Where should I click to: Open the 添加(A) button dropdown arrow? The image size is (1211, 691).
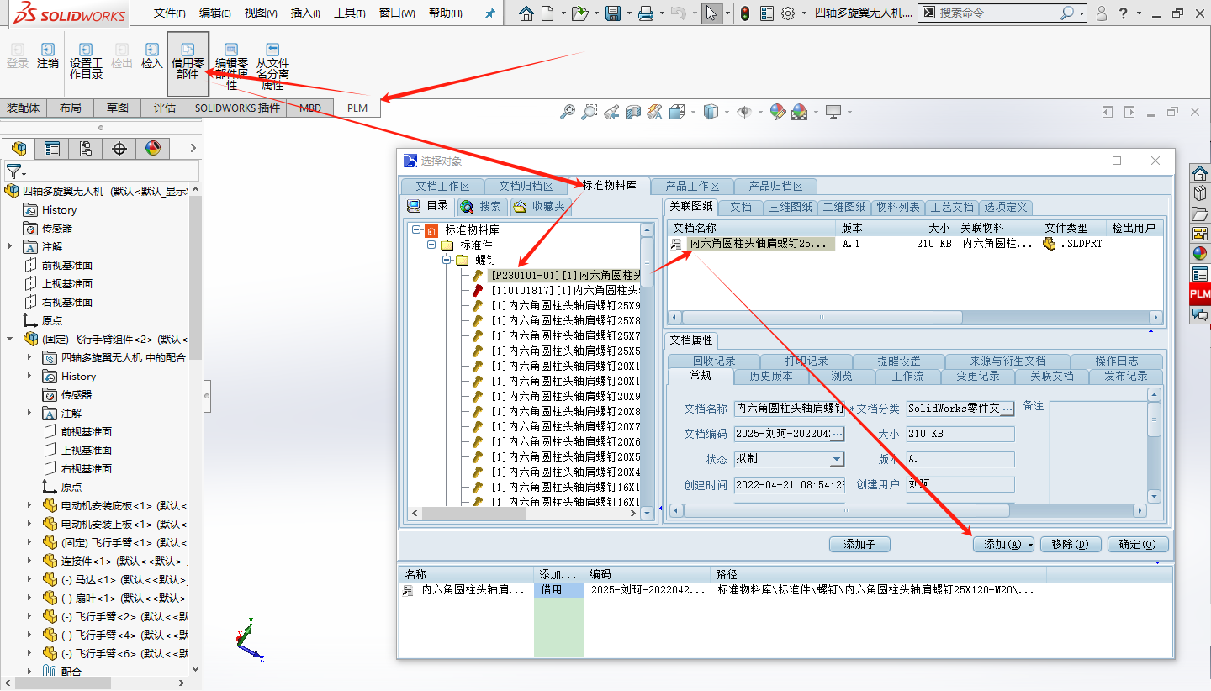[x=1029, y=545]
